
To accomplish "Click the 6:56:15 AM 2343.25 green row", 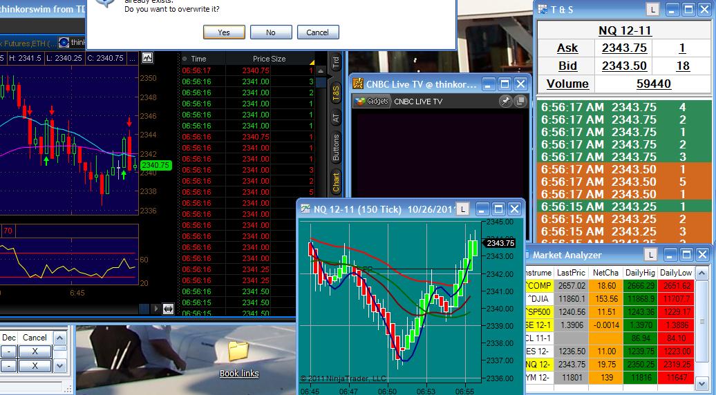I will (623, 206).
